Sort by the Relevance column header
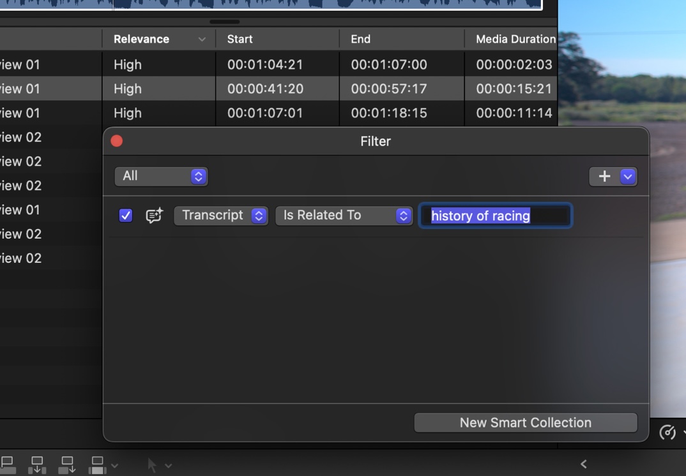This screenshot has width=686, height=476. (x=158, y=39)
